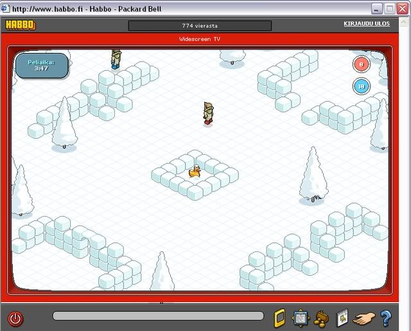Click the pointing hand icon

365,318
